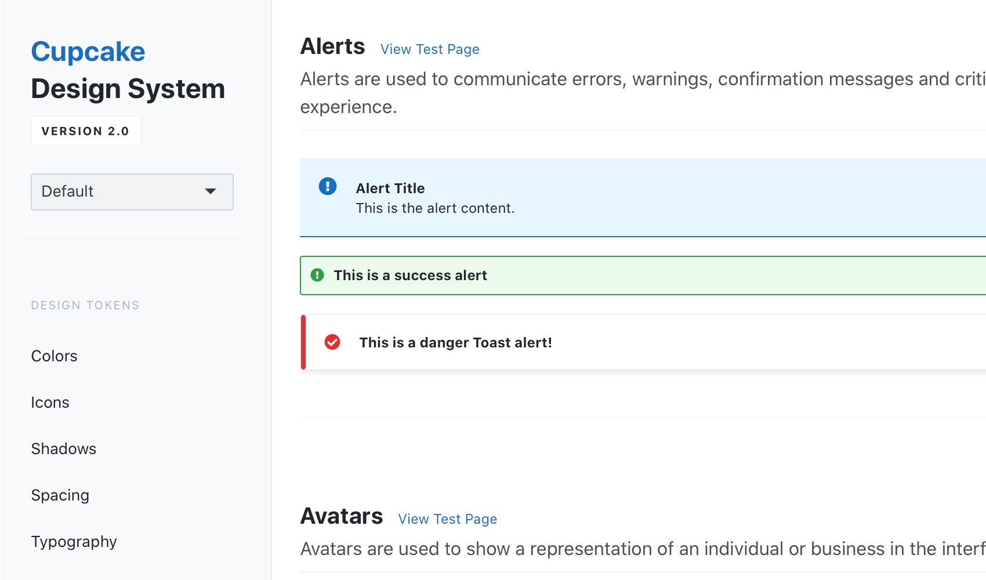Click the red danger toast checkmark icon
The image size is (986, 580).
[x=332, y=342]
